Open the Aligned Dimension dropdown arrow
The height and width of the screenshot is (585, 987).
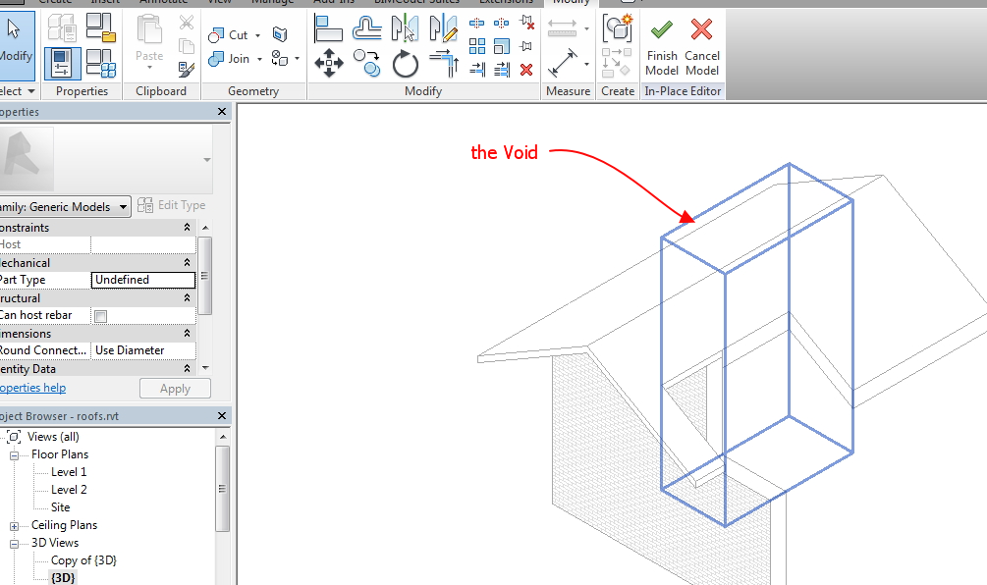[586, 64]
